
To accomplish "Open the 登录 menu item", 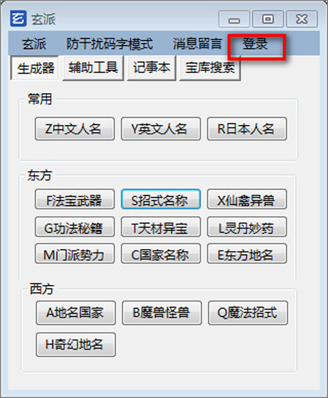I will pyautogui.click(x=255, y=44).
